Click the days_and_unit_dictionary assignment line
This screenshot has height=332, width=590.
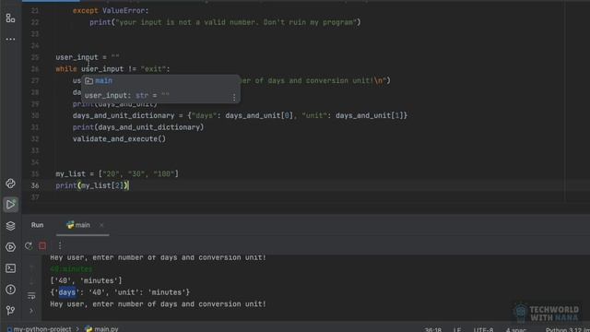coord(240,115)
